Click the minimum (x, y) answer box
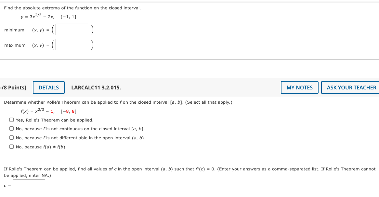379x197 pixels. 71,29
